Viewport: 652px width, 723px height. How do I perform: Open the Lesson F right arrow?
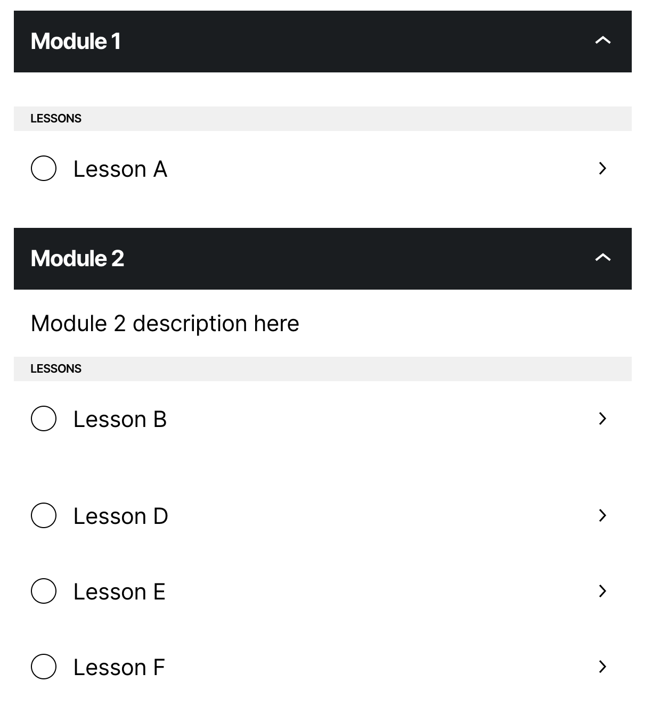pos(602,667)
